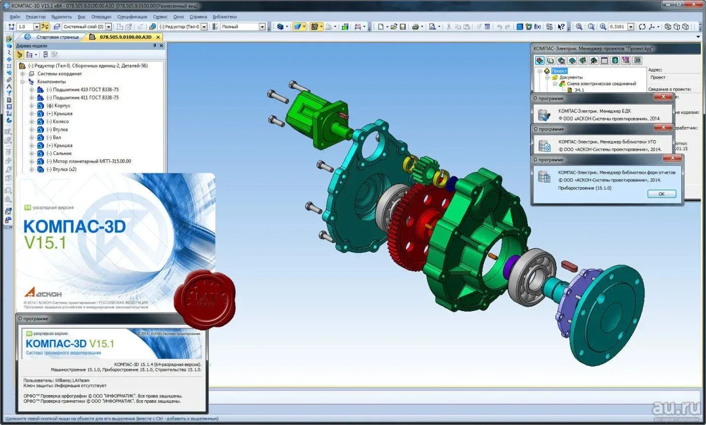Collapse 'Компоненты' tree node
Image resolution: width=706 pixels, height=425 pixels.
(x=23, y=82)
